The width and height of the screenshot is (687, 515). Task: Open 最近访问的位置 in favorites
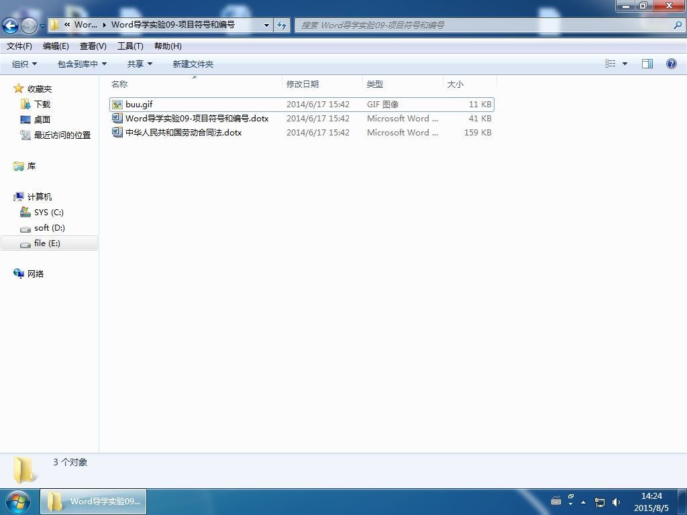[62, 135]
